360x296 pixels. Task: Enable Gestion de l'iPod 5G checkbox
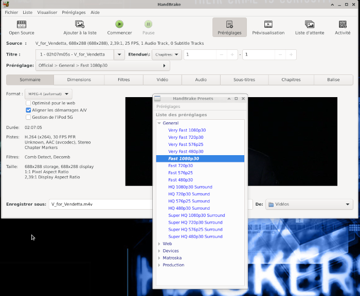tap(28, 117)
